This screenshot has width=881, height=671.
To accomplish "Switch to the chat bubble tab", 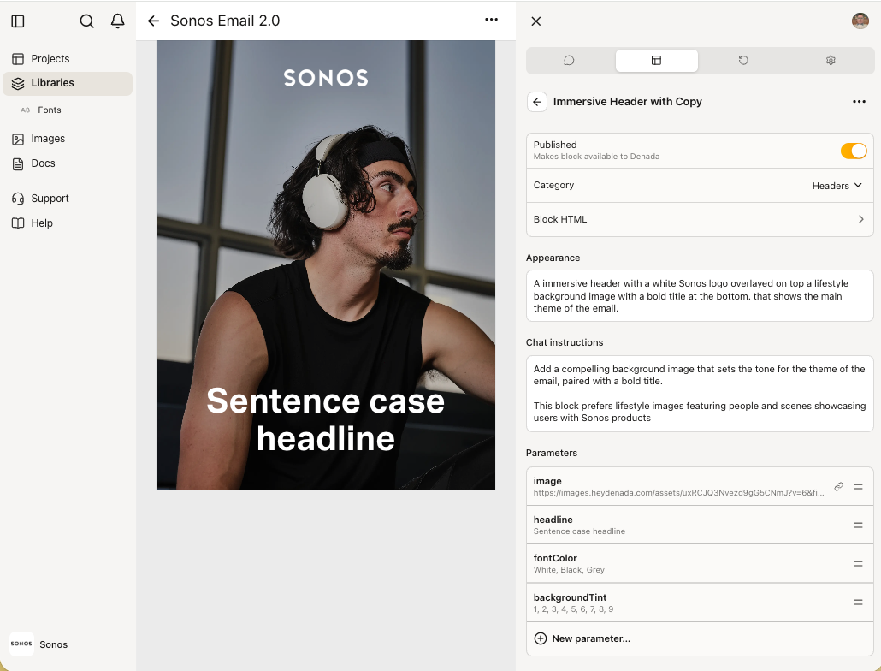I will (569, 60).
